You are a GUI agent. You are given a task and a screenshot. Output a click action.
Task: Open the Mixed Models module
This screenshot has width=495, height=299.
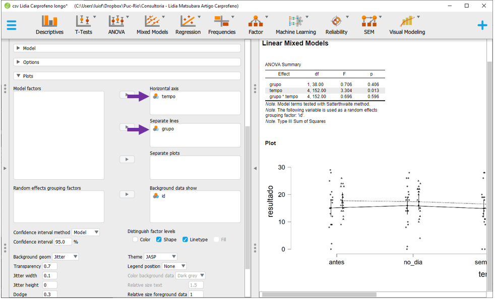click(152, 25)
